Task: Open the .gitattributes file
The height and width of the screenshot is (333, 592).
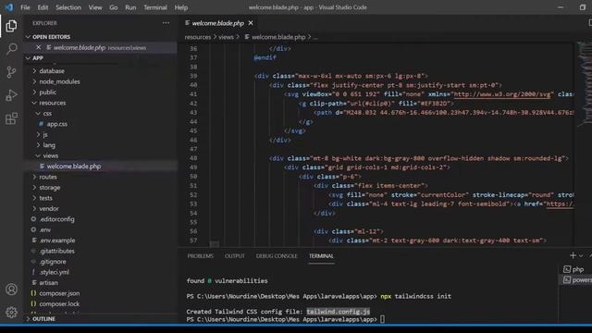Action: [x=57, y=251]
